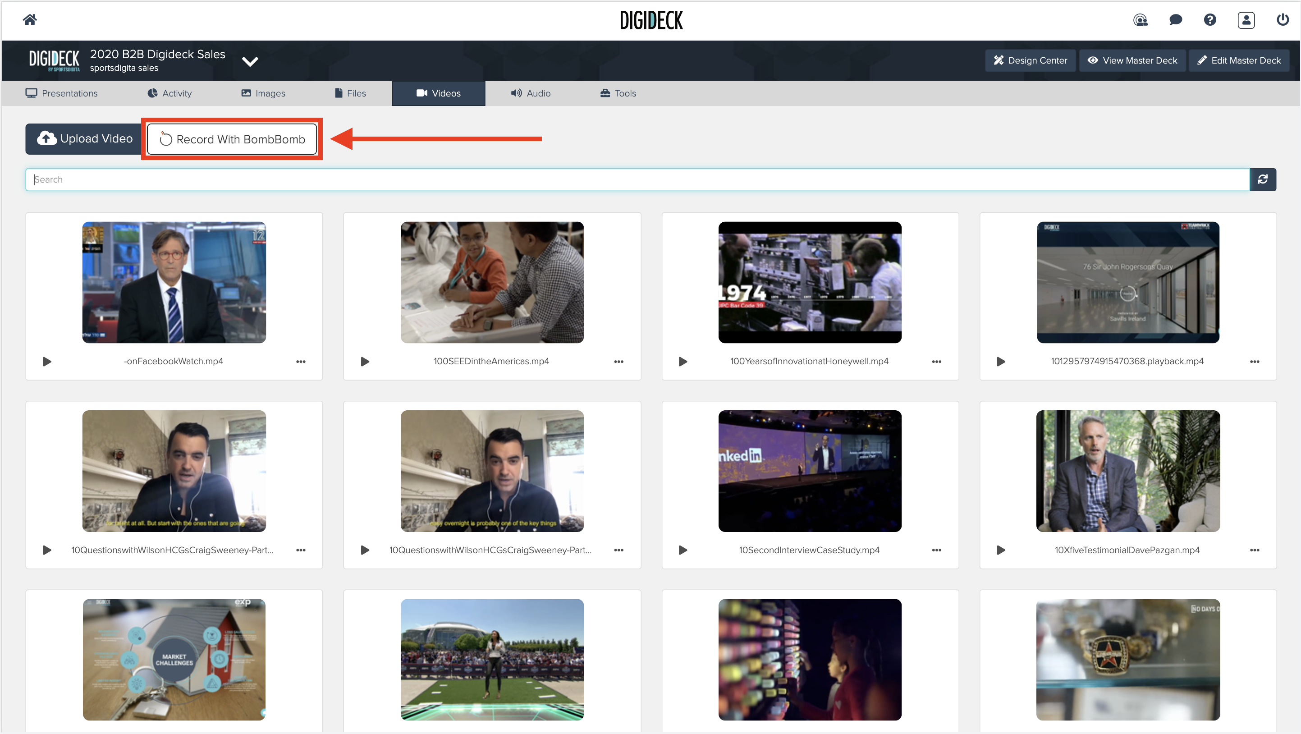Screen dimensions: 1301x734
Task: Open the help question mark icon
Action: tap(1210, 20)
